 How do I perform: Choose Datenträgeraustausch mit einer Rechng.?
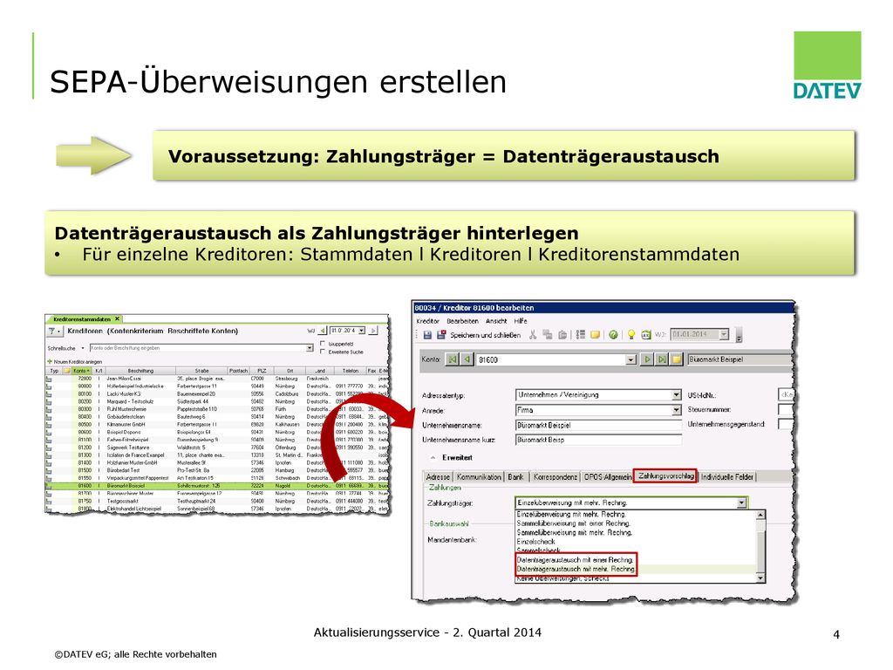pos(575,560)
